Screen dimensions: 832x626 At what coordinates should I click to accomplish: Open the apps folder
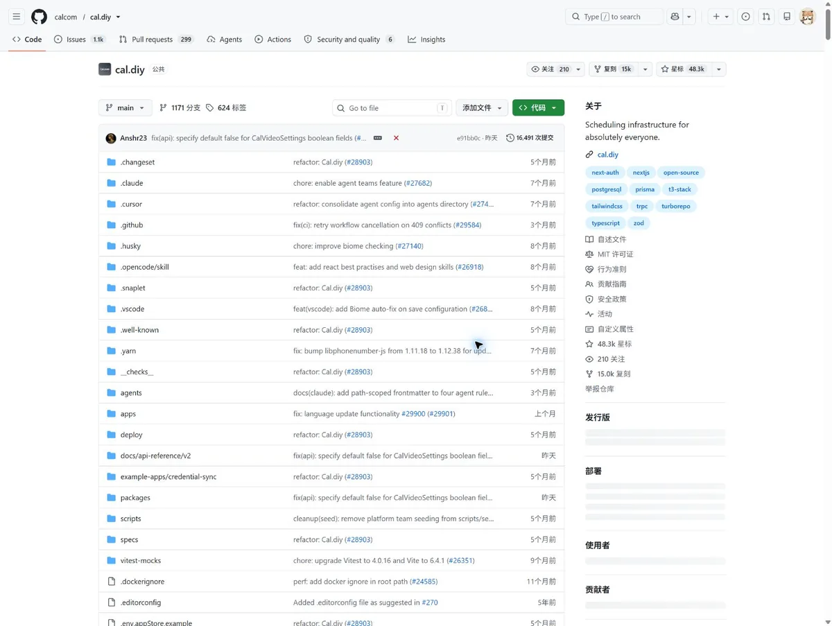[128, 414]
